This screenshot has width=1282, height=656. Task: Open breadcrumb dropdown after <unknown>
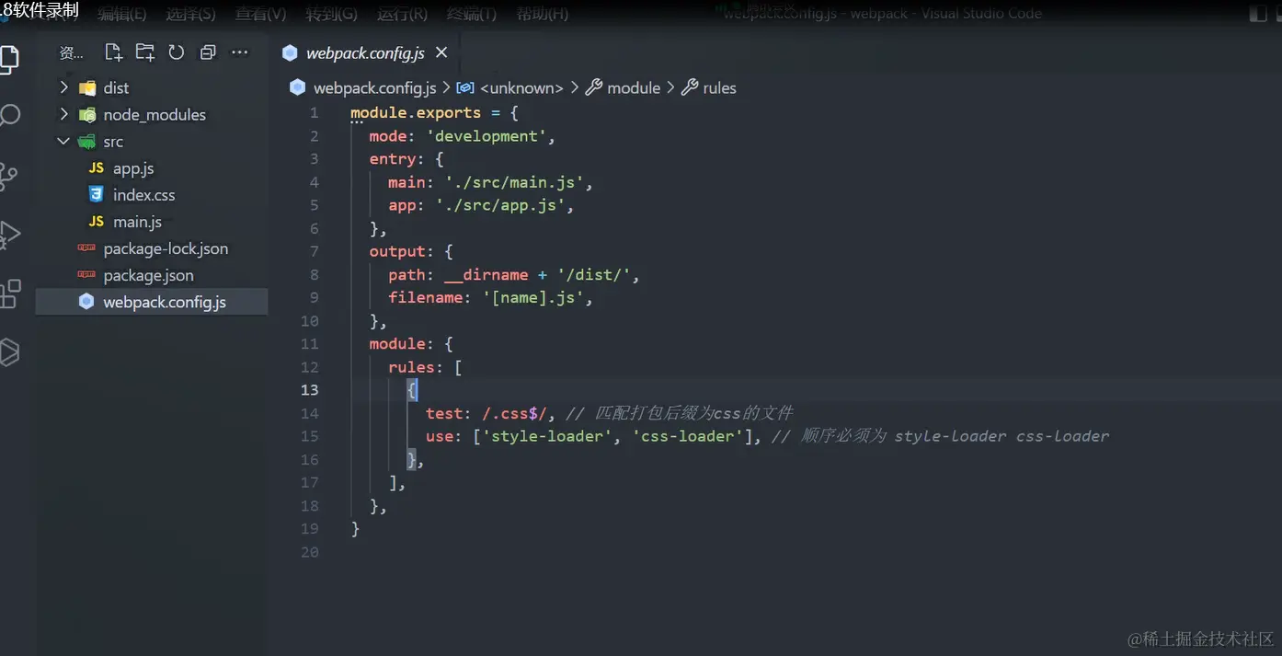pyautogui.click(x=575, y=87)
